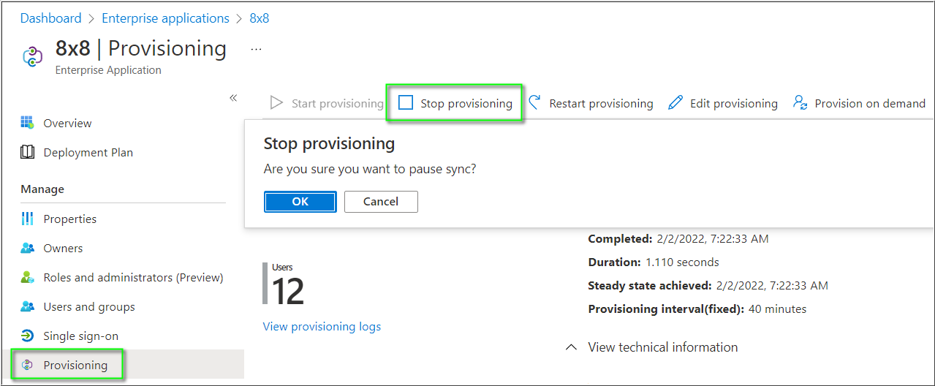The image size is (935, 386).
Task: Click the Owners people icon
Action: [27, 248]
